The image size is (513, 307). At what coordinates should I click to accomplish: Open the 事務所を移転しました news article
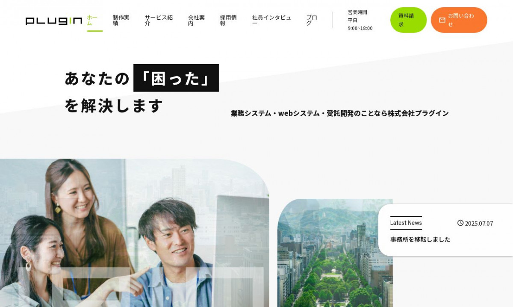(419, 239)
